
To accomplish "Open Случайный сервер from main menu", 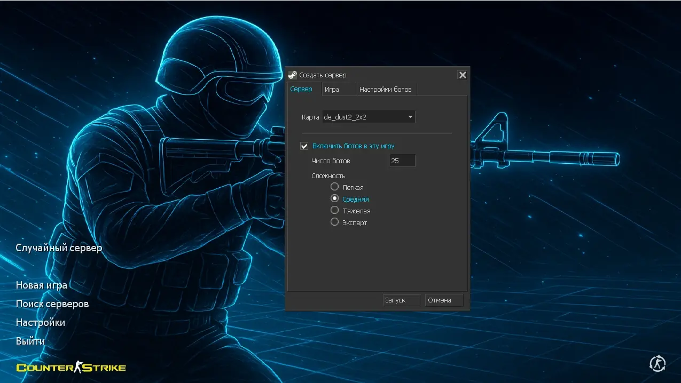I will pos(59,248).
